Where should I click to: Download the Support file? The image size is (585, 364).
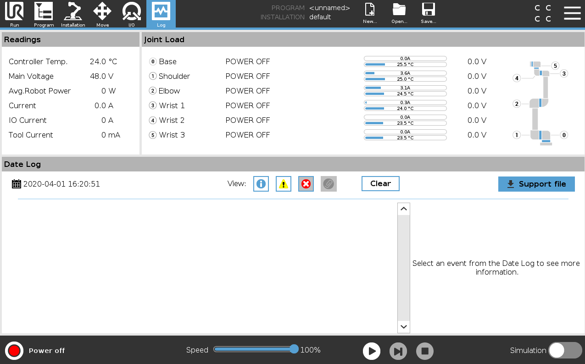coord(536,184)
